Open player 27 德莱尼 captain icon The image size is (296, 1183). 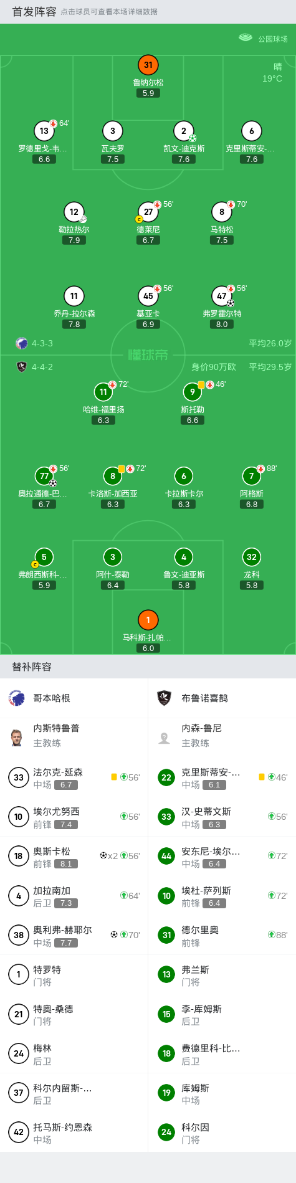pyautogui.click(x=139, y=219)
